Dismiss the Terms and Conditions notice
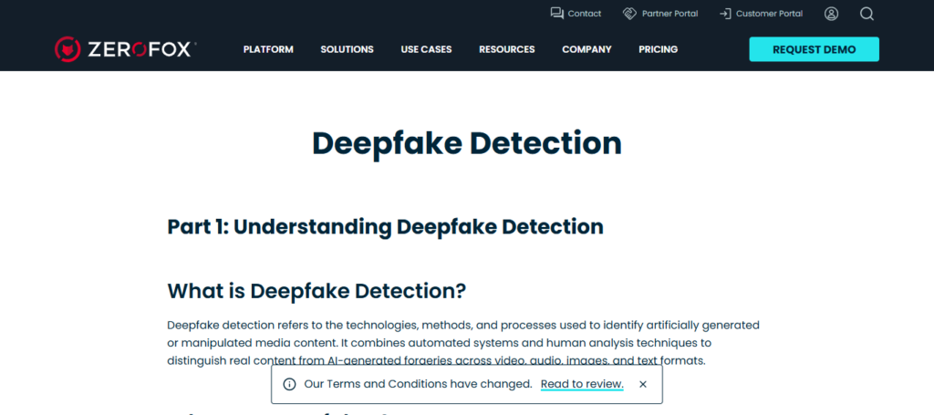The width and height of the screenshot is (934, 415). click(x=643, y=384)
